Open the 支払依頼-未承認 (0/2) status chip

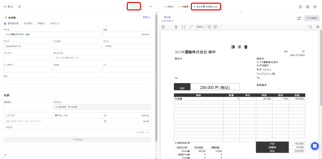[206, 7]
